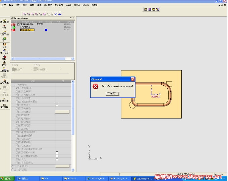Screen dimensions: 228x181
Task: Open the 视图 View menu
Action: point(18,5)
